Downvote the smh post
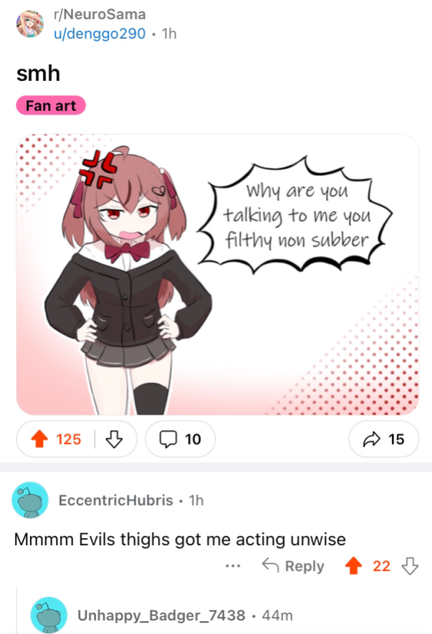 114,439
